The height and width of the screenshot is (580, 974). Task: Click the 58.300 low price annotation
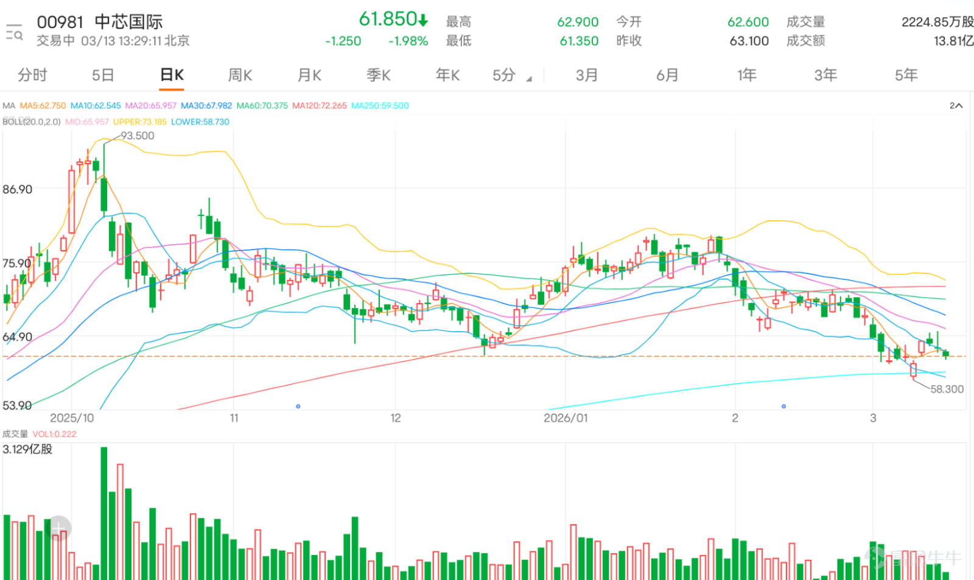[x=947, y=389]
